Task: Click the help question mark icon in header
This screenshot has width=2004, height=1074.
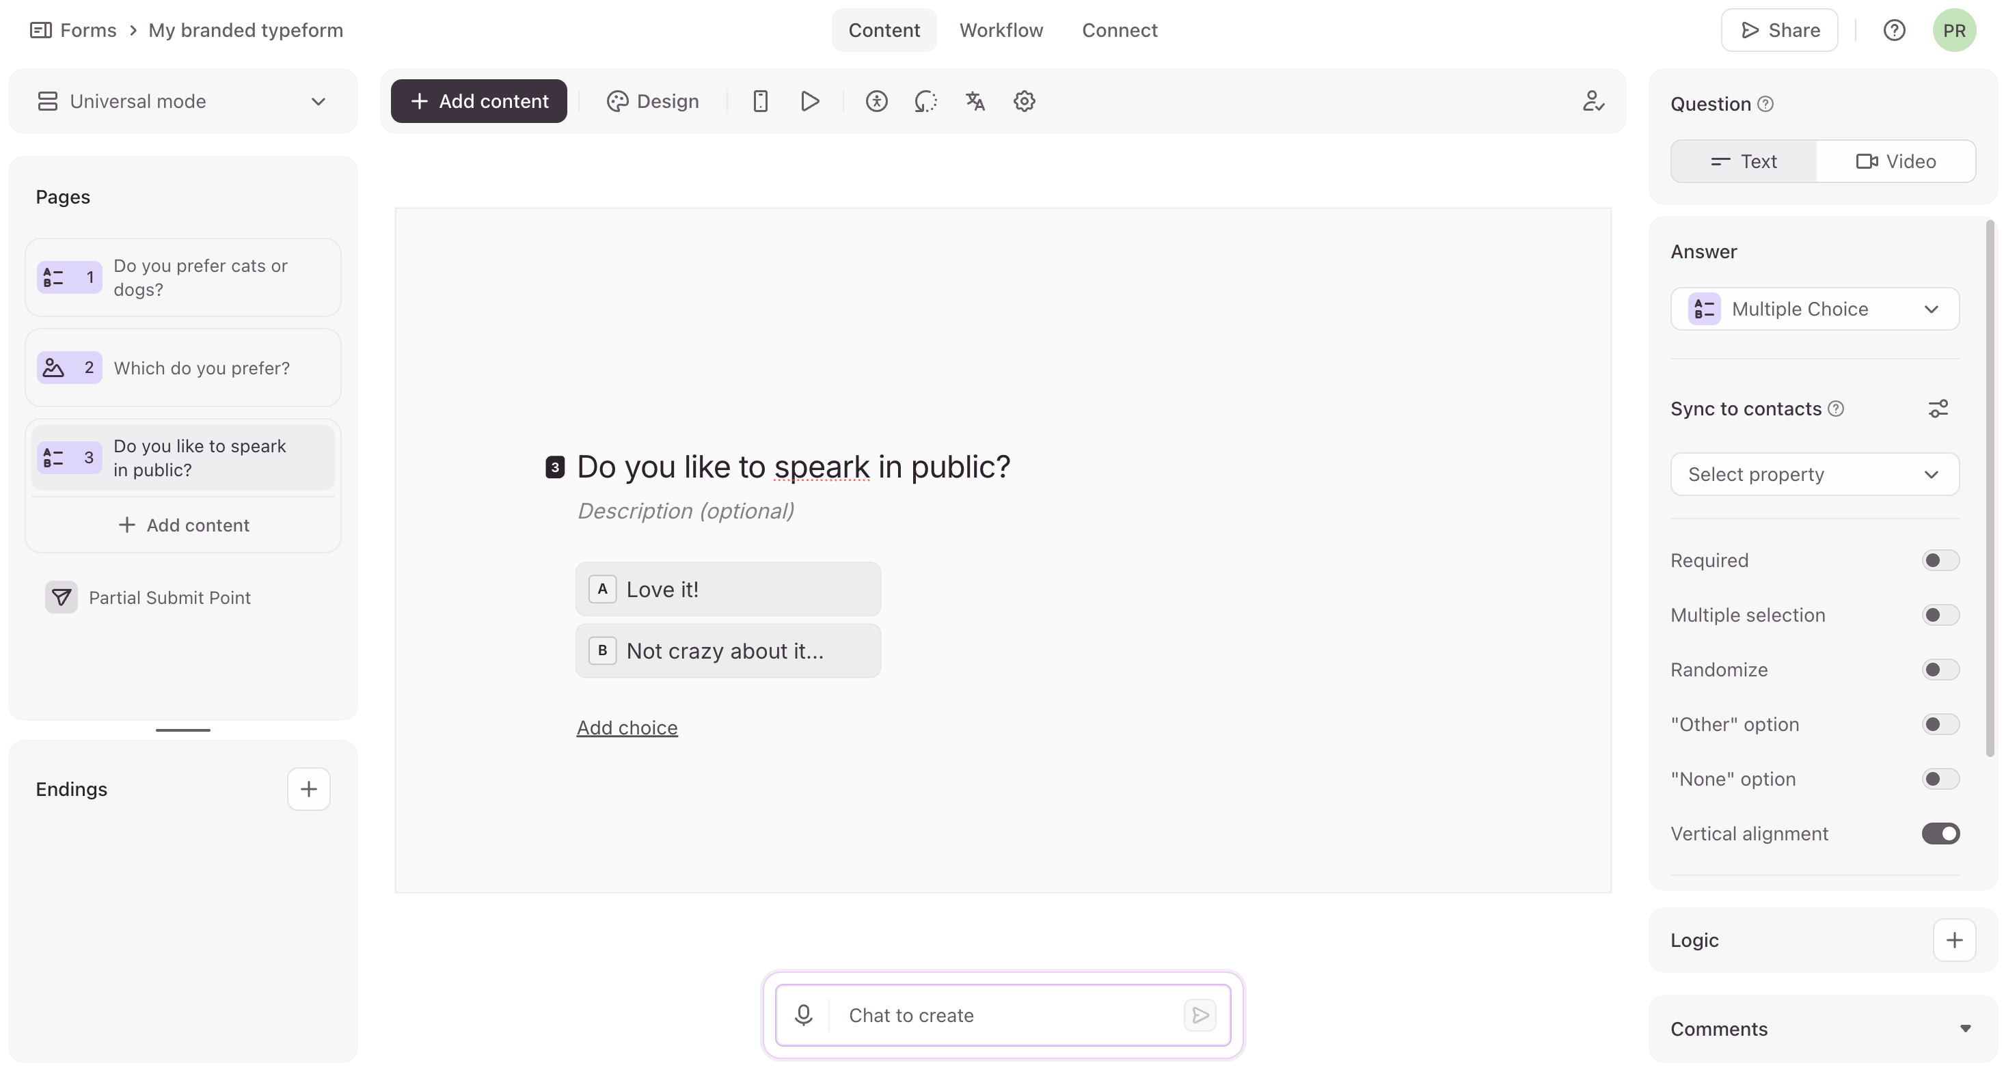Action: click(x=1893, y=30)
